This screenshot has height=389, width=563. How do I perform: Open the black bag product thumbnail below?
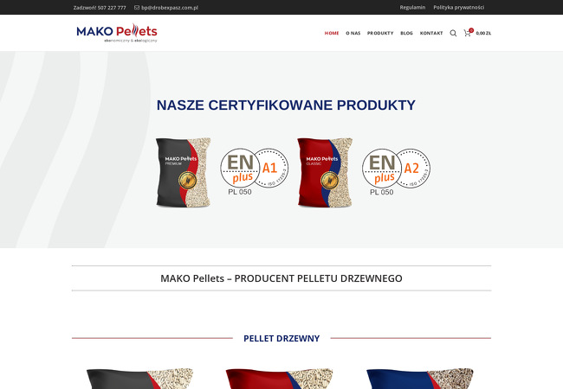pyautogui.click(x=139, y=379)
